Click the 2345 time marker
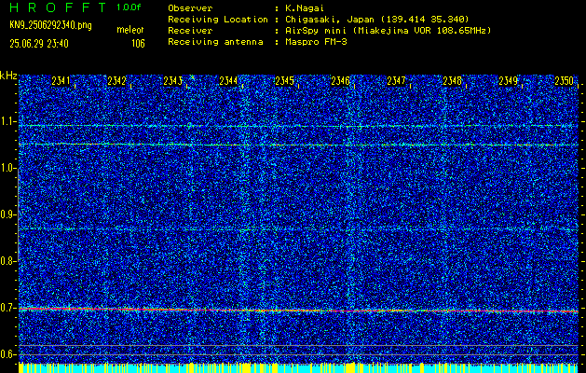This screenshot has width=586, height=373. pos(284,81)
